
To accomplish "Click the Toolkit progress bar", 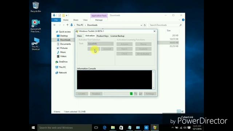I will 118,94.
